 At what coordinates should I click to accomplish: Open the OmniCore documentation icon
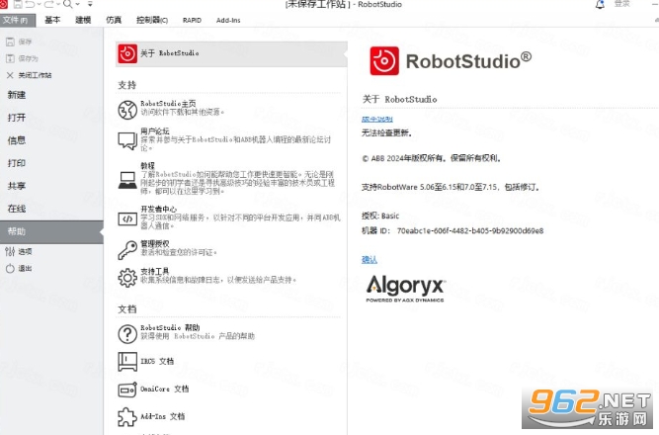pyautogui.click(x=127, y=390)
